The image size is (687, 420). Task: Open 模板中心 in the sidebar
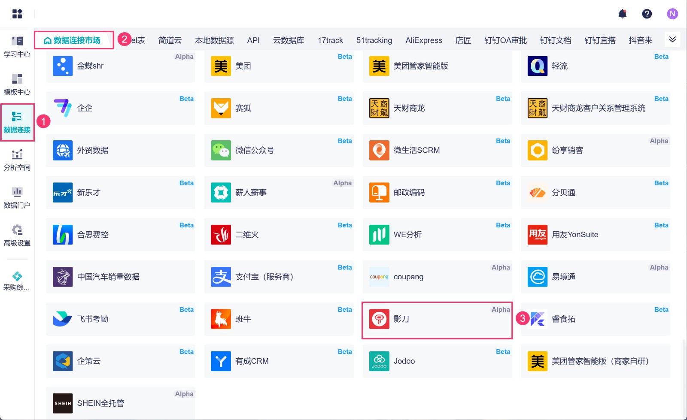coord(17,85)
